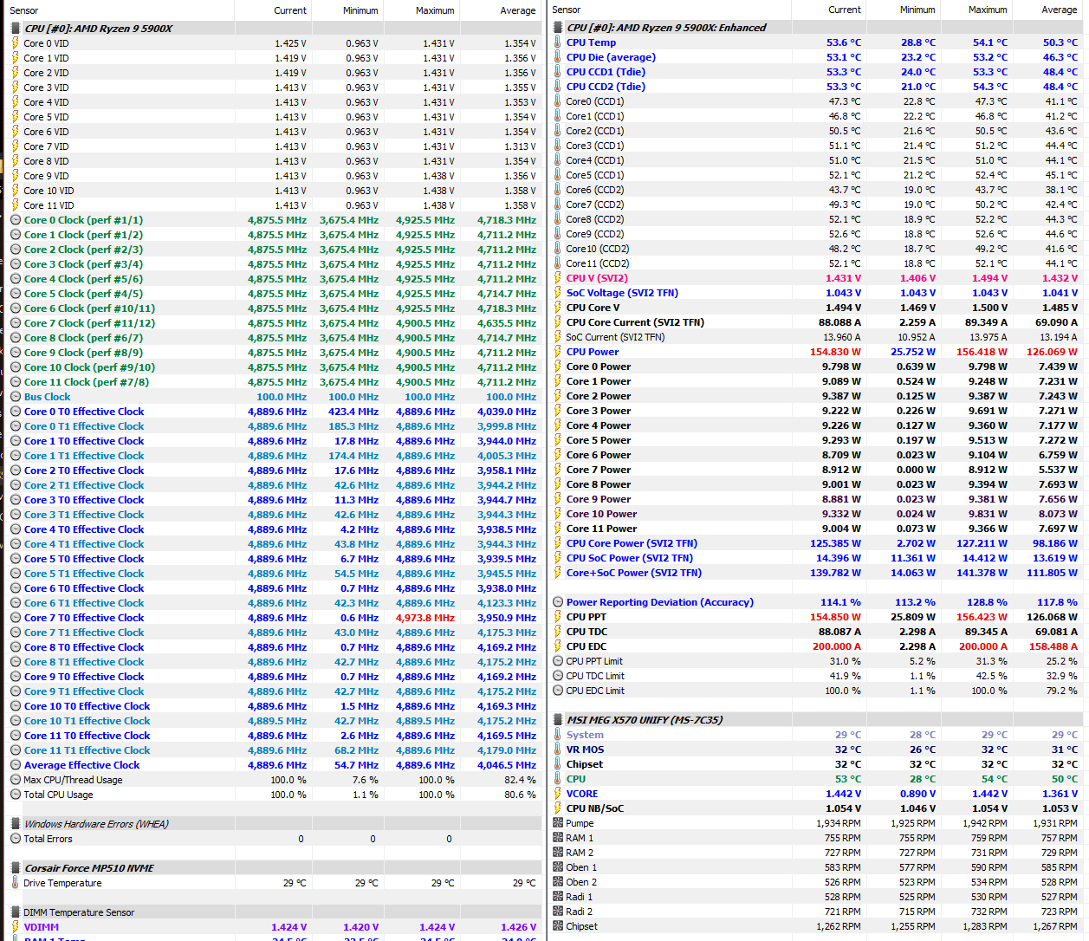Select the clock icon next to Core 0 Clock (perf #1/1)
1089x941 pixels.
point(15,220)
